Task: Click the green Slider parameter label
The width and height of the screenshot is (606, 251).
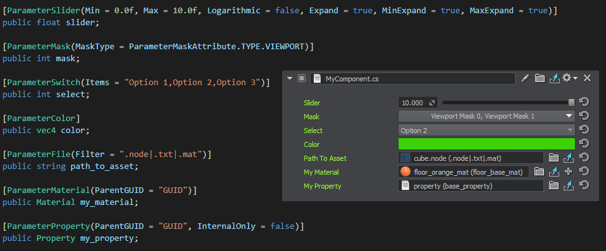Action: [x=311, y=103]
